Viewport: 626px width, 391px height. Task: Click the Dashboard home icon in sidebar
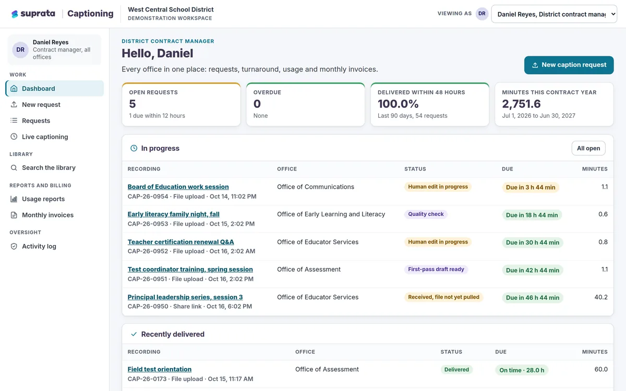point(14,89)
